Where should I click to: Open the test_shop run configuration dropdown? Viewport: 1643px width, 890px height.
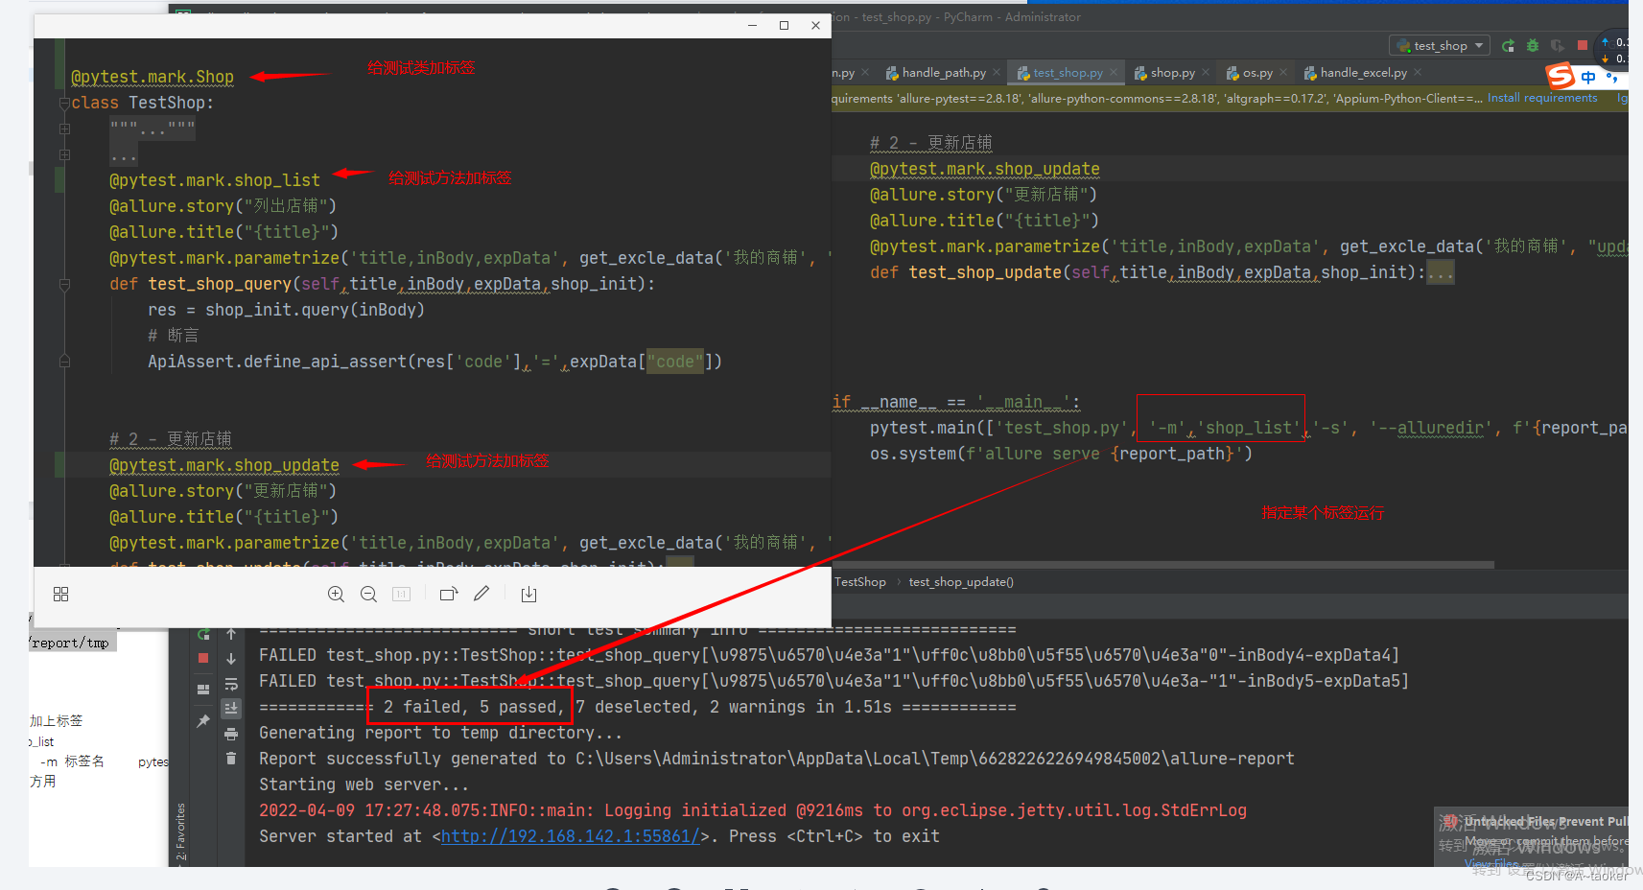coord(1440,46)
